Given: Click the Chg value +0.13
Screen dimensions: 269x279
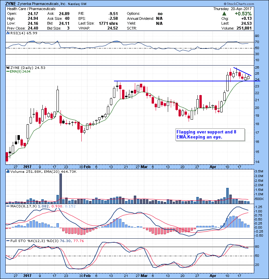Looking at the screenshot, I should click(x=246, y=18).
